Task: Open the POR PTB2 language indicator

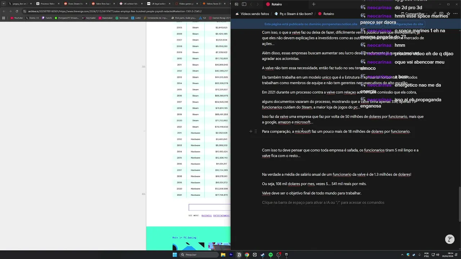Action: tap(426, 255)
